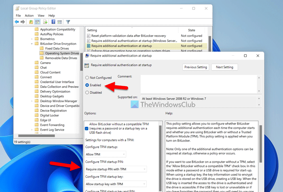This screenshot has width=283, height=192.
Task: Click the Camera folder icon
Action: [x=37, y=63]
